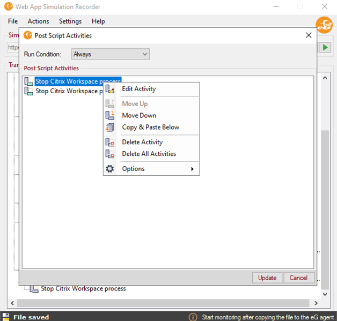Open the Actions menu

pyautogui.click(x=38, y=21)
